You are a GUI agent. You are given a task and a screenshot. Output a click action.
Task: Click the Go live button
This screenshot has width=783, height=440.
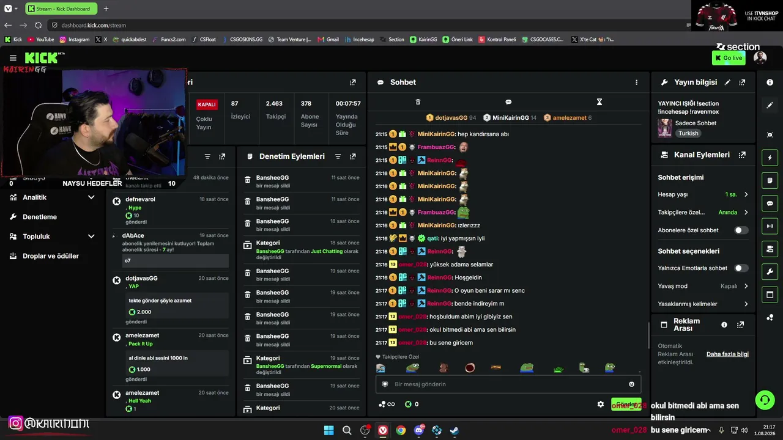pyautogui.click(x=729, y=58)
